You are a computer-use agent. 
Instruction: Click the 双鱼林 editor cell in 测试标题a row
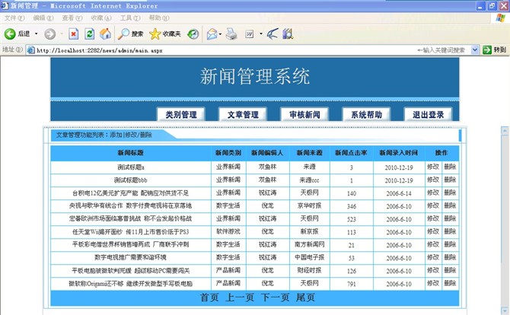[267, 167]
